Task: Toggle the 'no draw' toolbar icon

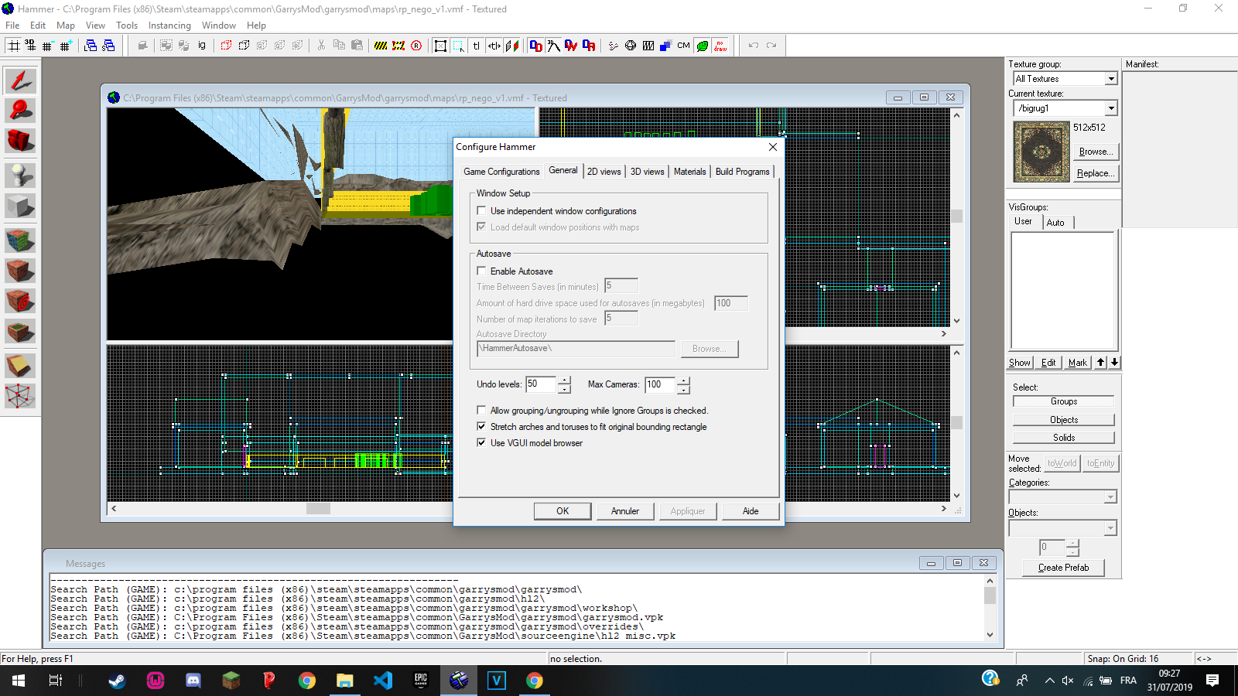Action: pyautogui.click(x=720, y=46)
